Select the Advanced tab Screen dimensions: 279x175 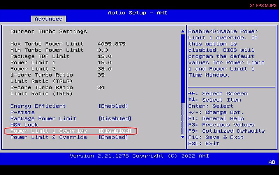48,19
